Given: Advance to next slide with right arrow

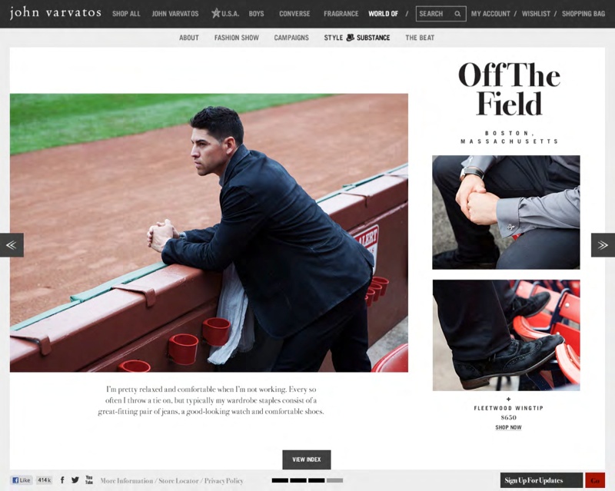Looking at the screenshot, I should pyautogui.click(x=603, y=245).
